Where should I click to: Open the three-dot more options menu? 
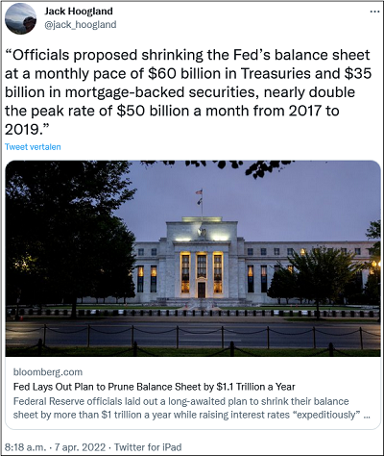click(x=374, y=12)
